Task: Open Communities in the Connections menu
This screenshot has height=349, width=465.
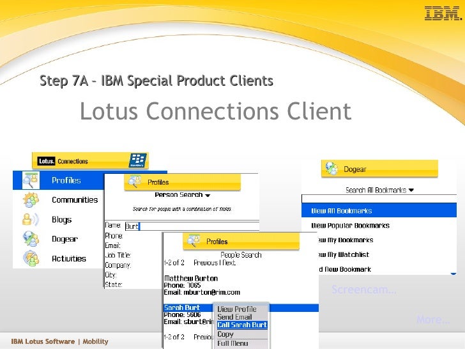Action: point(58,199)
